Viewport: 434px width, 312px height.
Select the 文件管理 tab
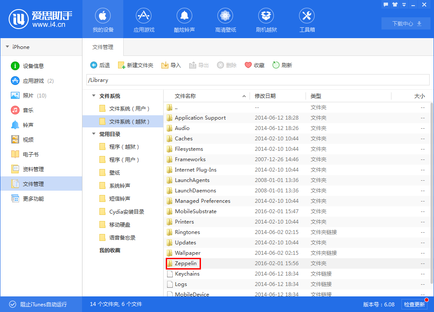pos(103,47)
